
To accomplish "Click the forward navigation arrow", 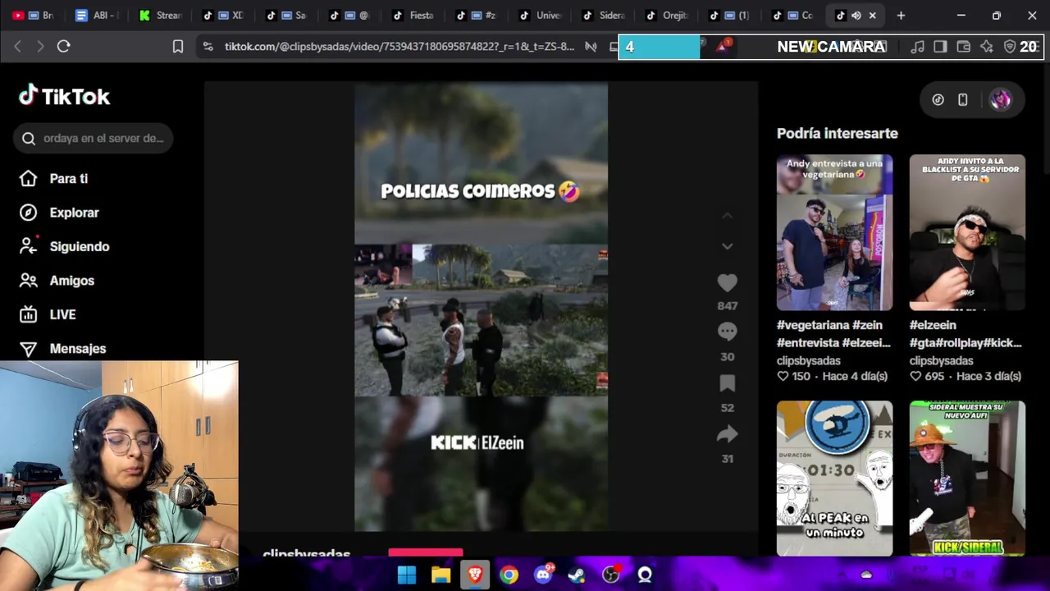I will click(40, 47).
